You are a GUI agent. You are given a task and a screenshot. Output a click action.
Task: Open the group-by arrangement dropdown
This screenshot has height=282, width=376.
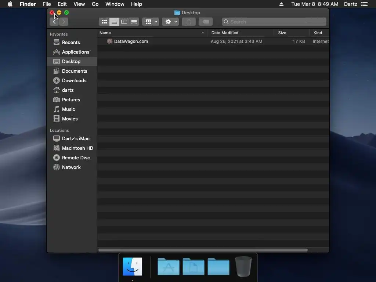[151, 22]
